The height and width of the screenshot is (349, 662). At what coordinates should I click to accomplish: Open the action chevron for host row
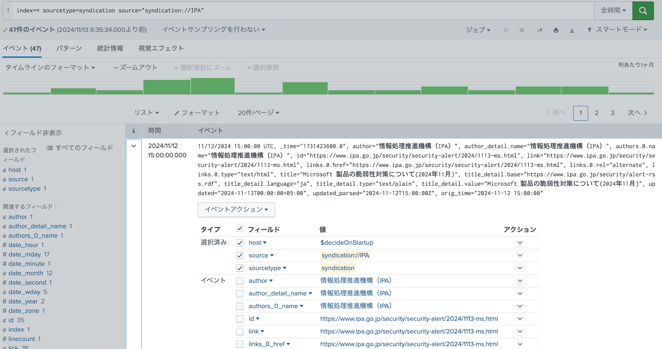click(x=520, y=243)
